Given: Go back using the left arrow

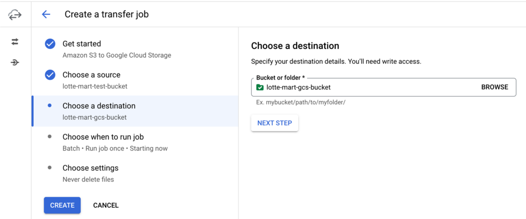Looking at the screenshot, I should coord(46,14).
